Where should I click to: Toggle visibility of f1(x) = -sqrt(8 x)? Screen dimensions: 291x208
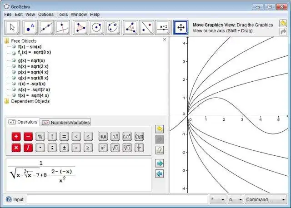click(x=14, y=53)
